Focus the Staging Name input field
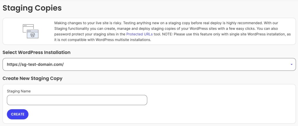The image size is (298, 126). click(x=77, y=100)
